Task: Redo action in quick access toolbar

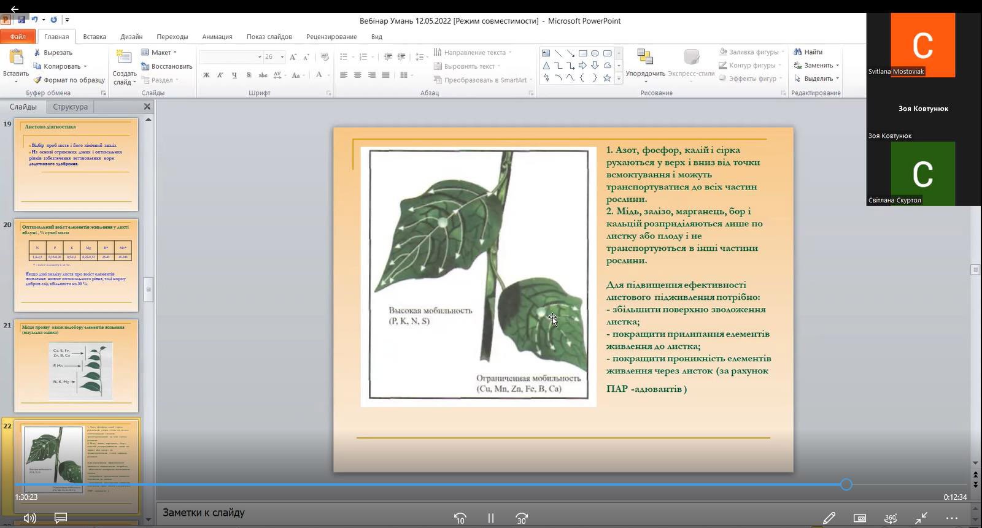Action: click(54, 20)
